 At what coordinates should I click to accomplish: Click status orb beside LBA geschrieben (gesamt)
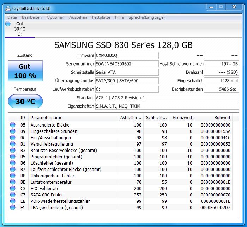coord(13,207)
